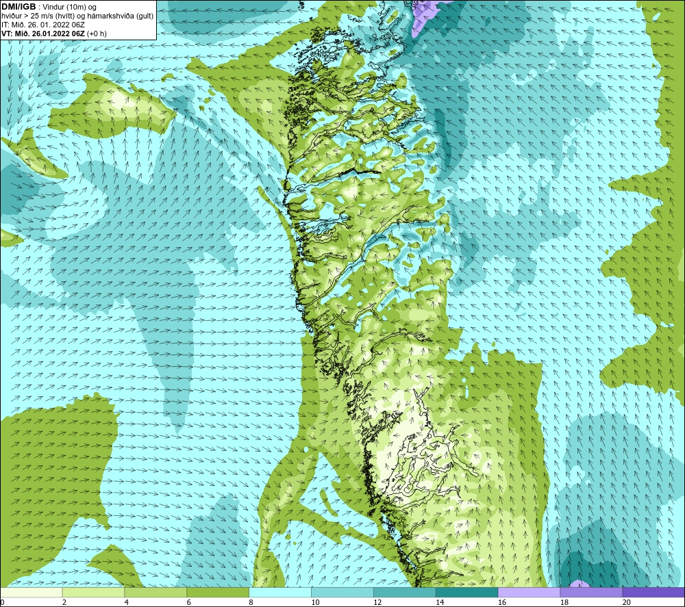Image resolution: width=685 pixels, height=607 pixels.
Task: Click the 'Vindur (10m) og' label text
Action: click(69, 8)
